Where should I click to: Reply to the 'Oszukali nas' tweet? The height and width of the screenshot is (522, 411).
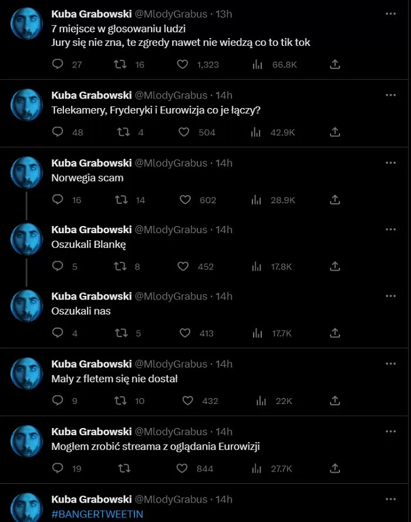(58, 333)
